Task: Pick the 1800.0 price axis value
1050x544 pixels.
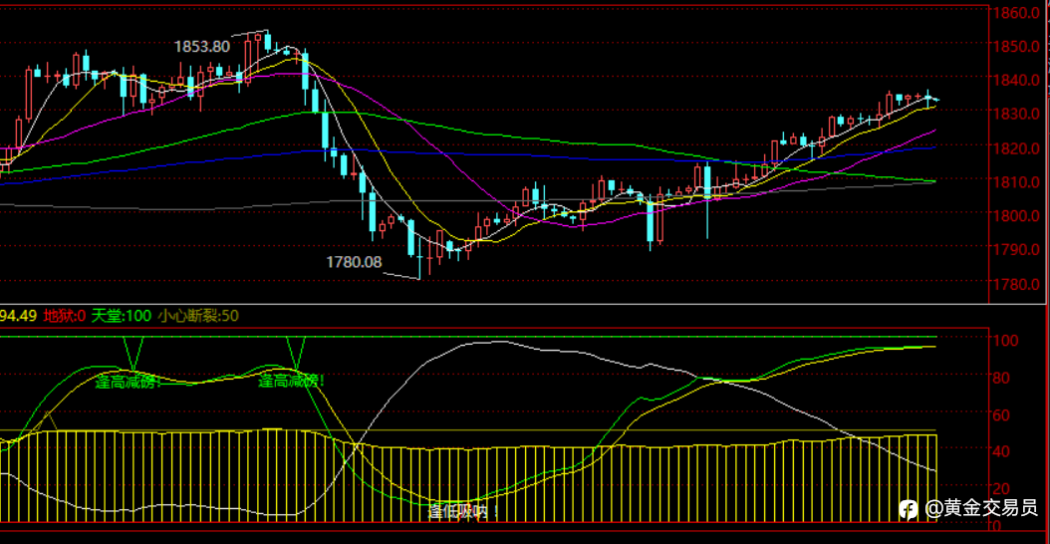Action: (x=1017, y=216)
